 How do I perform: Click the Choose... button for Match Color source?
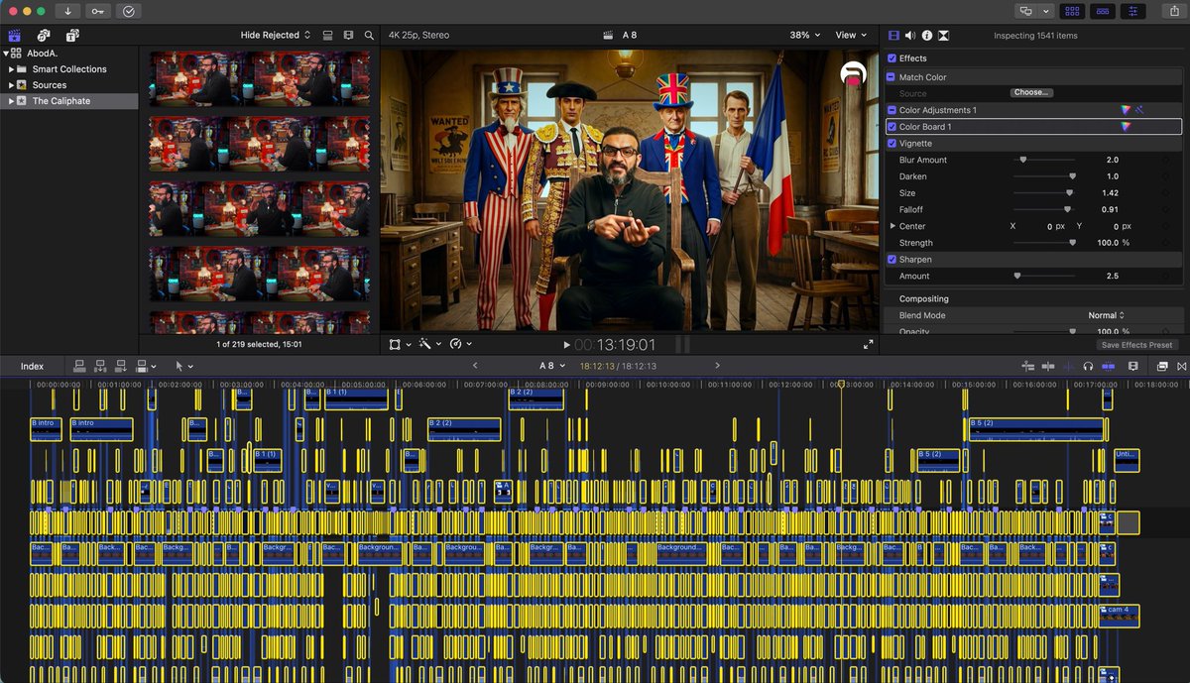[x=1031, y=92]
